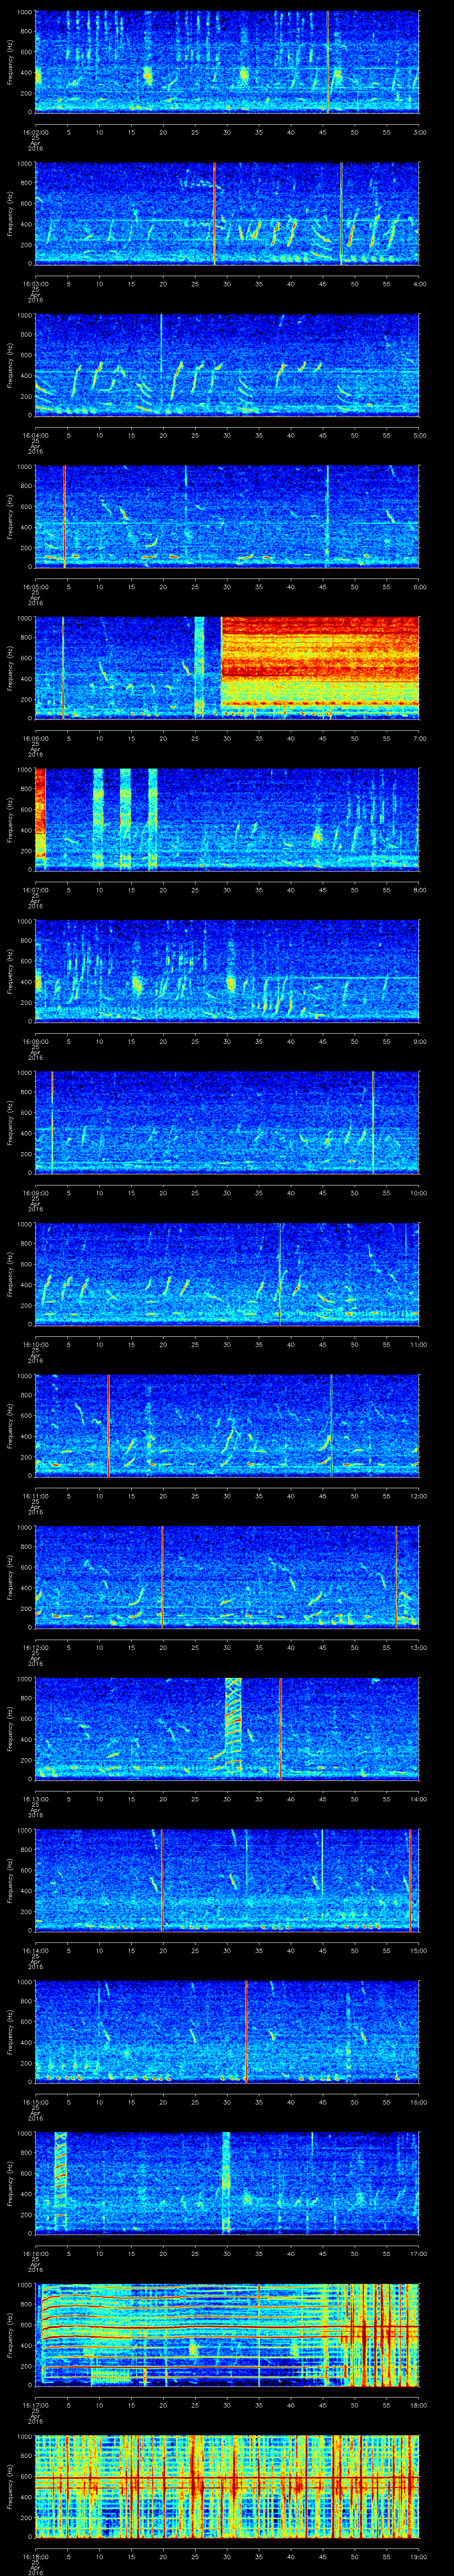Click the 3:00 end time label
The height and width of the screenshot is (2576, 454).
tap(419, 131)
